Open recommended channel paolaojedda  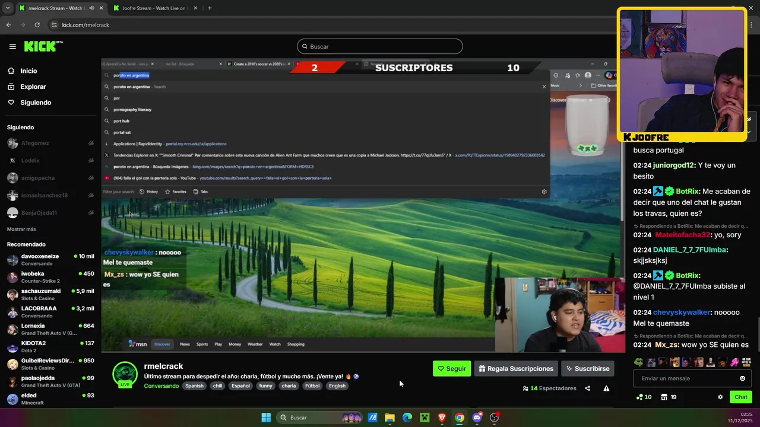50,381
